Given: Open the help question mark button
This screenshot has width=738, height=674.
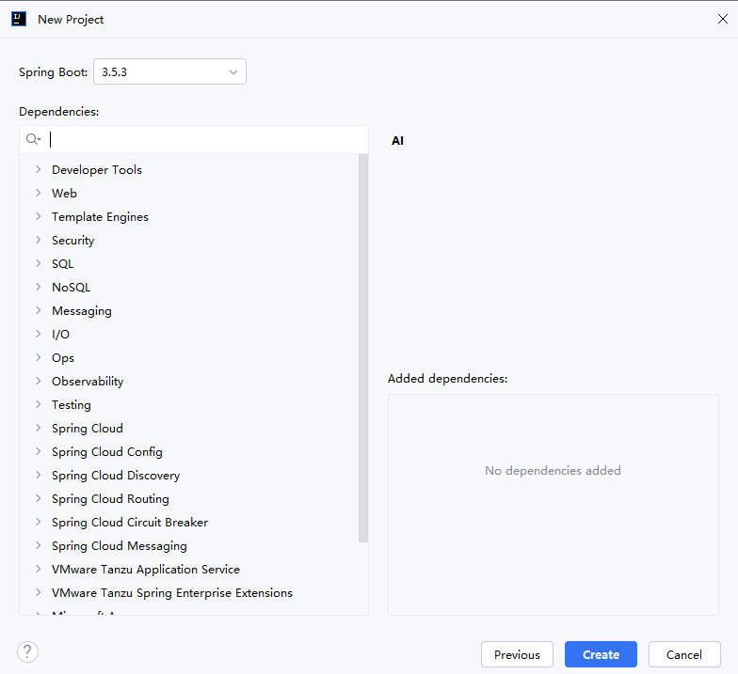Looking at the screenshot, I should coord(27,652).
